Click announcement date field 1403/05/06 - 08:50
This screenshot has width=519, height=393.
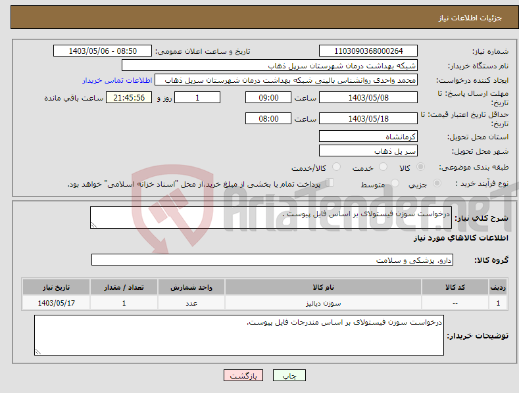point(103,51)
